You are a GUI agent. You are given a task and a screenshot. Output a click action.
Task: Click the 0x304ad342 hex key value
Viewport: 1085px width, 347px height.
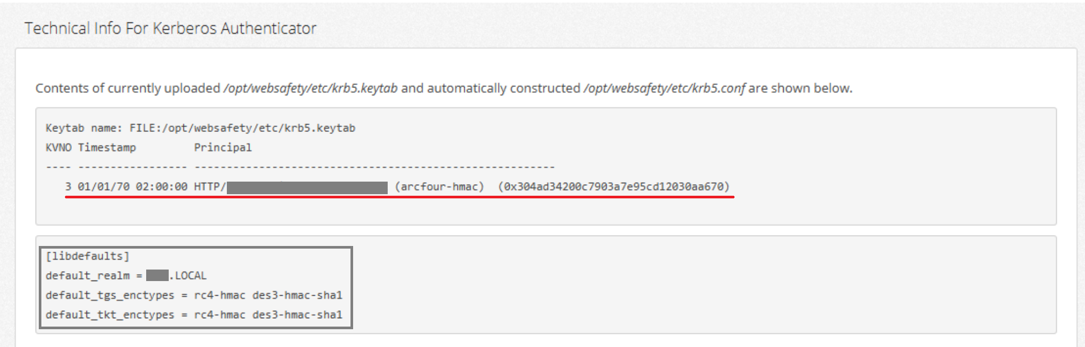click(x=613, y=187)
